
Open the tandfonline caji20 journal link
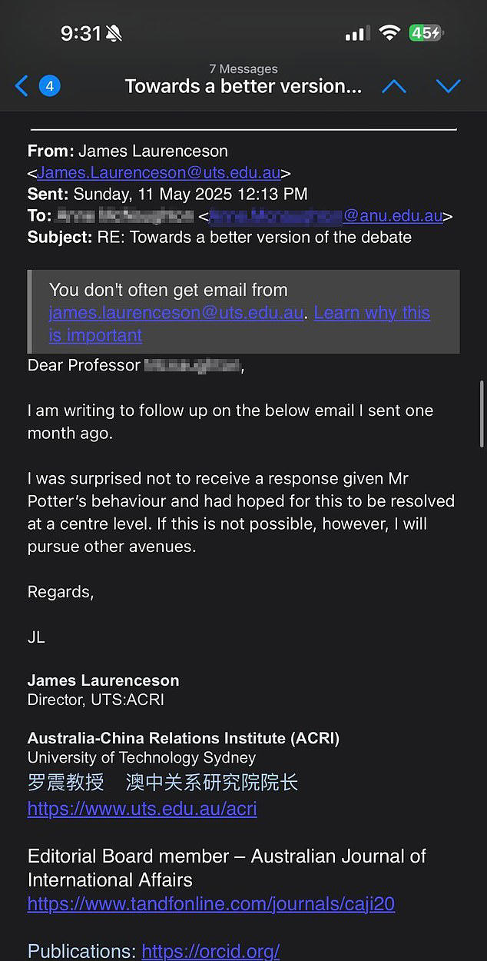pyautogui.click(x=211, y=903)
